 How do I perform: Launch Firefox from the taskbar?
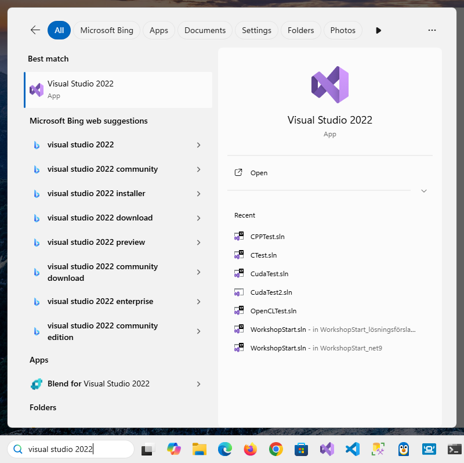point(251,450)
